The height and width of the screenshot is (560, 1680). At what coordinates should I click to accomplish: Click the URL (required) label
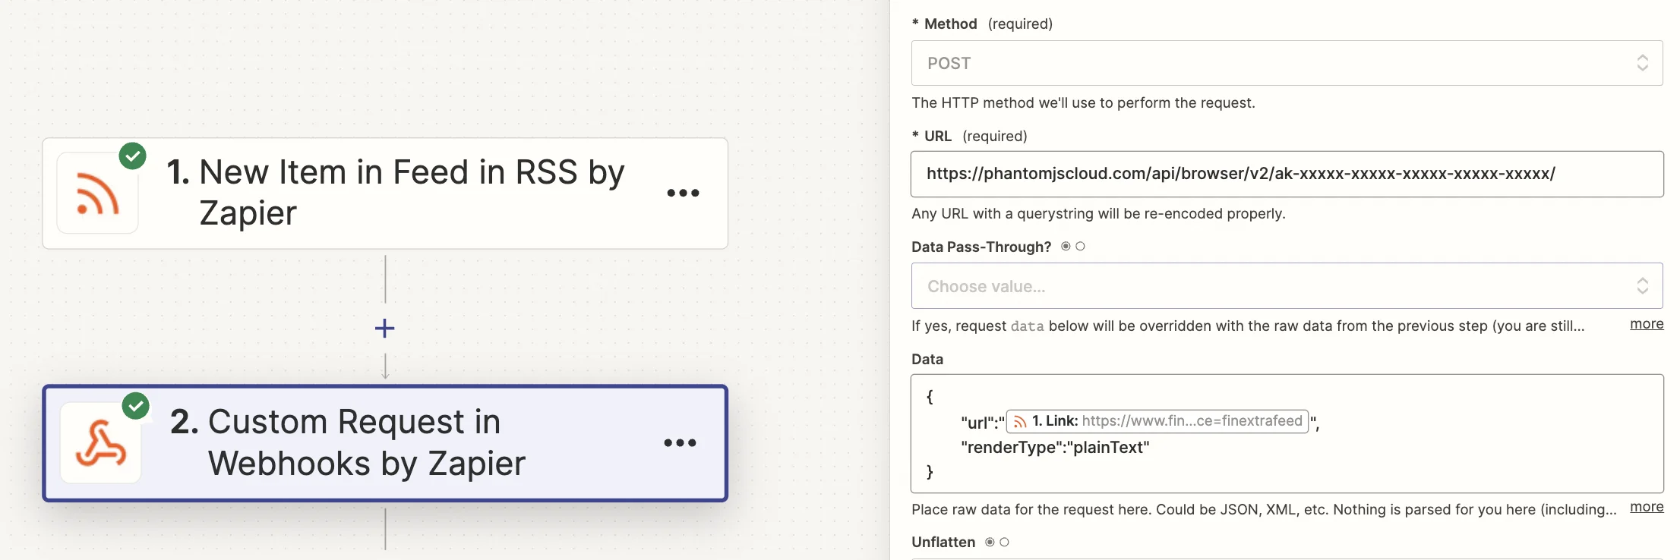[970, 136]
